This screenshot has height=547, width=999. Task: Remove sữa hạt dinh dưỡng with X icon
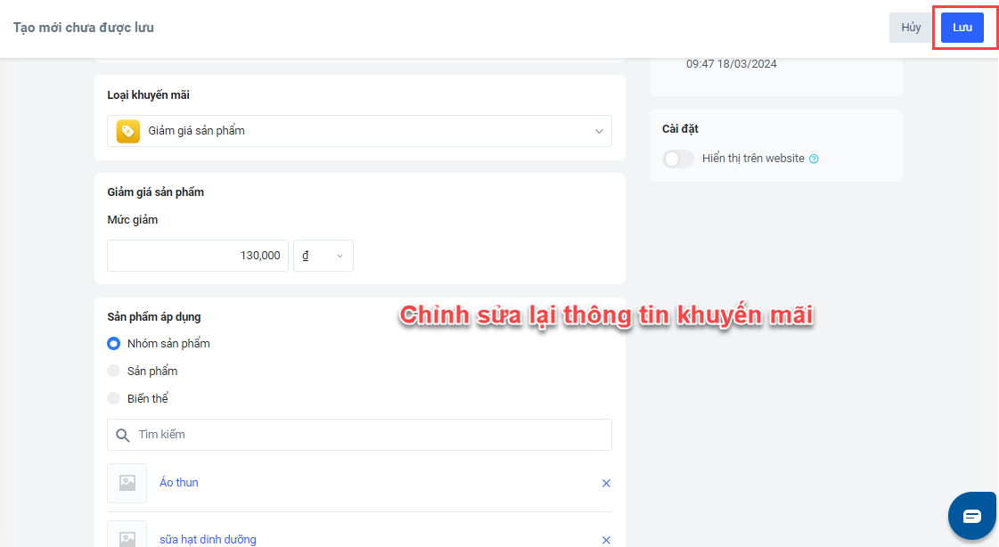(606, 540)
